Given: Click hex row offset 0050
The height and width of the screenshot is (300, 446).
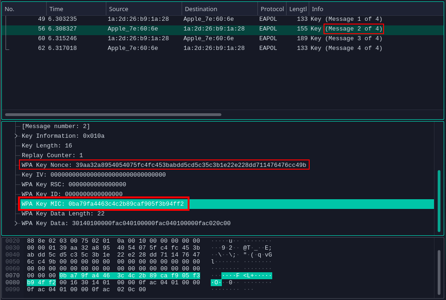Looking at the screenshot, I should [x=12, y=262].
